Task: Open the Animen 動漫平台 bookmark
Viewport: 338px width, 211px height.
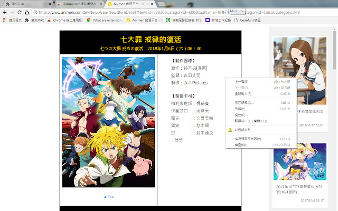Action: coord(144,20)
